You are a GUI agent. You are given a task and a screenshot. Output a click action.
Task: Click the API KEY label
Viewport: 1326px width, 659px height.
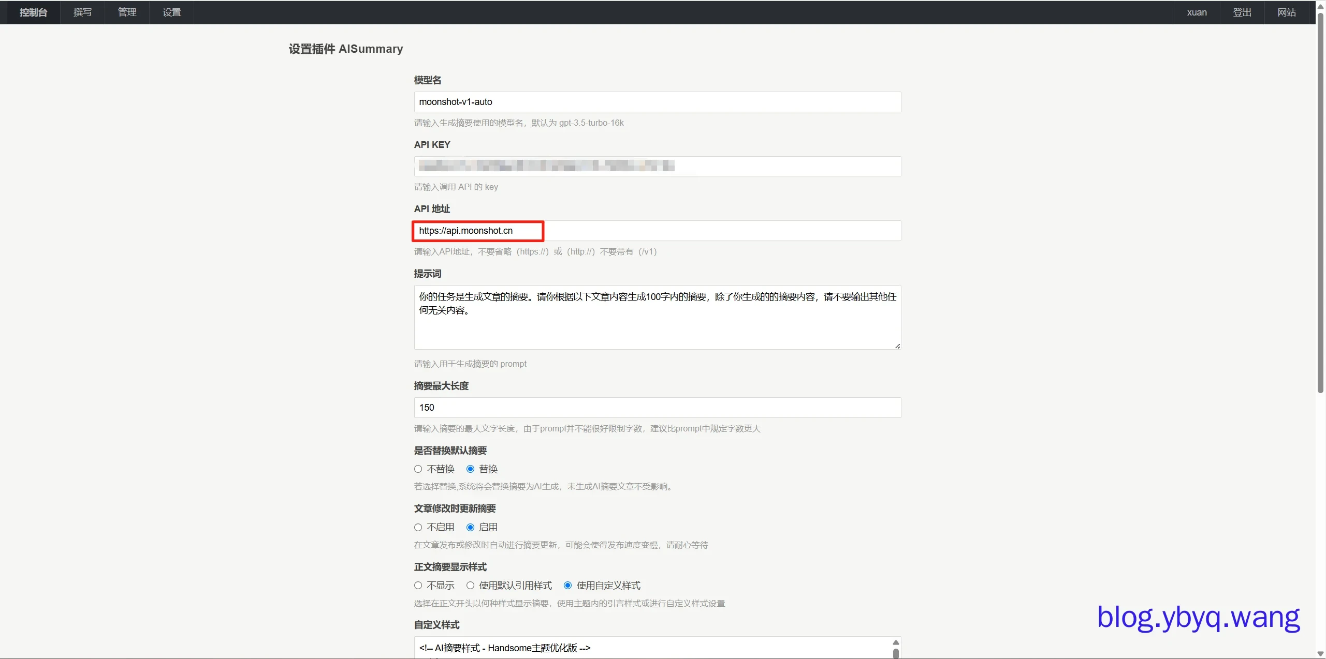[x=432, y=145]
